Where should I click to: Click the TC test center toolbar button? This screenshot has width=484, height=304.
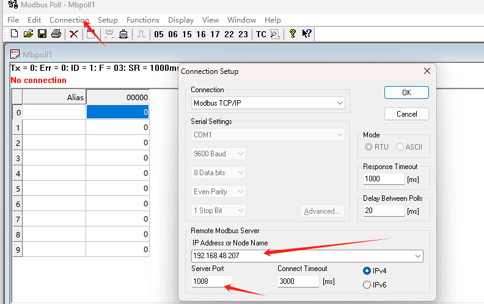(261, 34)
